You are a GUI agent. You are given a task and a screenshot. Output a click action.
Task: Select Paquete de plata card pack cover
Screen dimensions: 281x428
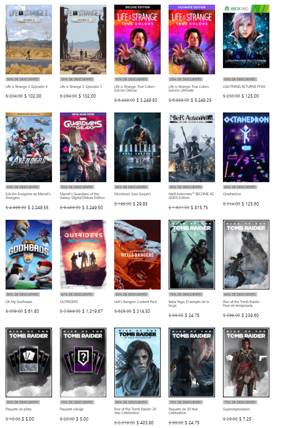(29, 362)
